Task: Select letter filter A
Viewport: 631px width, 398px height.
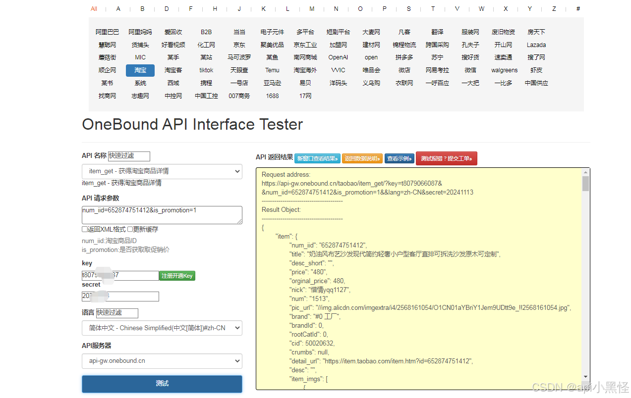Action: [118, 9]
